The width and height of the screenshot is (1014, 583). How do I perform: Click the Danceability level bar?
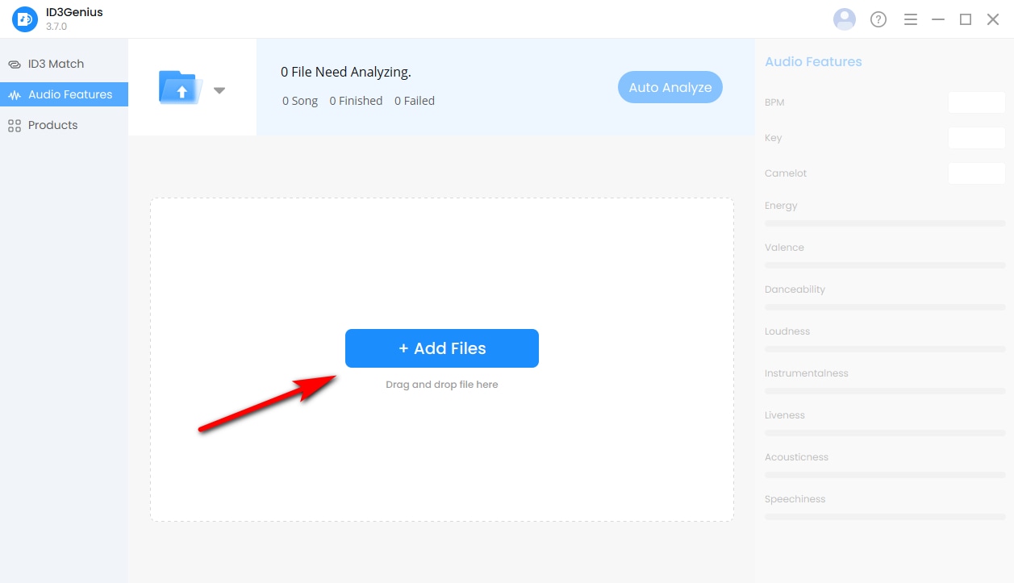click(885, 306)
